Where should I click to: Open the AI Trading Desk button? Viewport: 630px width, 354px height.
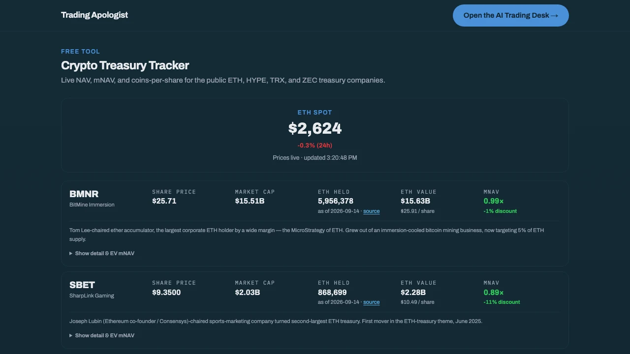point(510,15)
